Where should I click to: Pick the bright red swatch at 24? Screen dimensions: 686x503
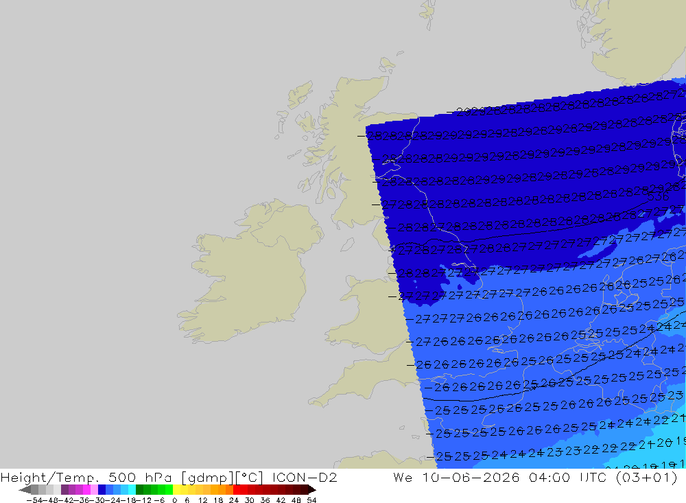coord(237,489)
